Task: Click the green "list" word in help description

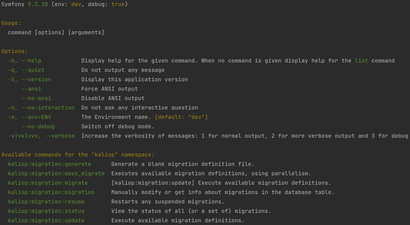Action: (361, 61)
